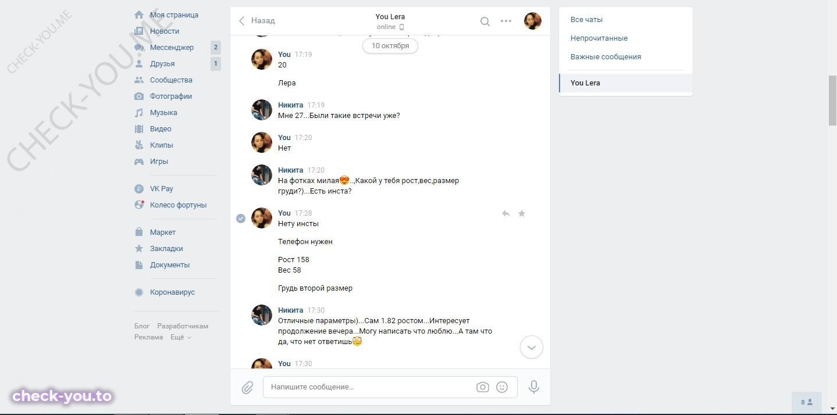This screenshot has width=837, height=415.
Task: Click message text Телефон нужен
Action: point(305,242)
